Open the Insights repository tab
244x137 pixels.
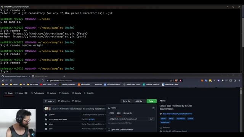coord(89,93)
